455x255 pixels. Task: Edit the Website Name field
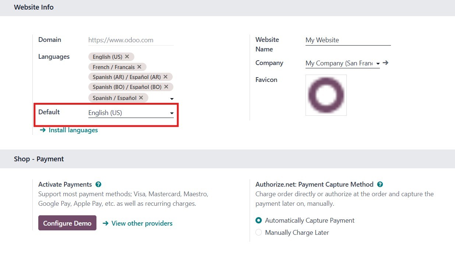coord(348,40)
